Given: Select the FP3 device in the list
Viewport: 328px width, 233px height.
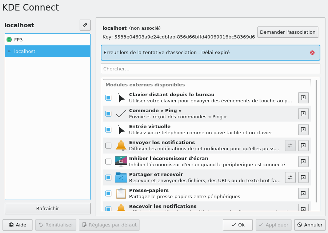Looking at the screenshot, I should click(48, 40).
